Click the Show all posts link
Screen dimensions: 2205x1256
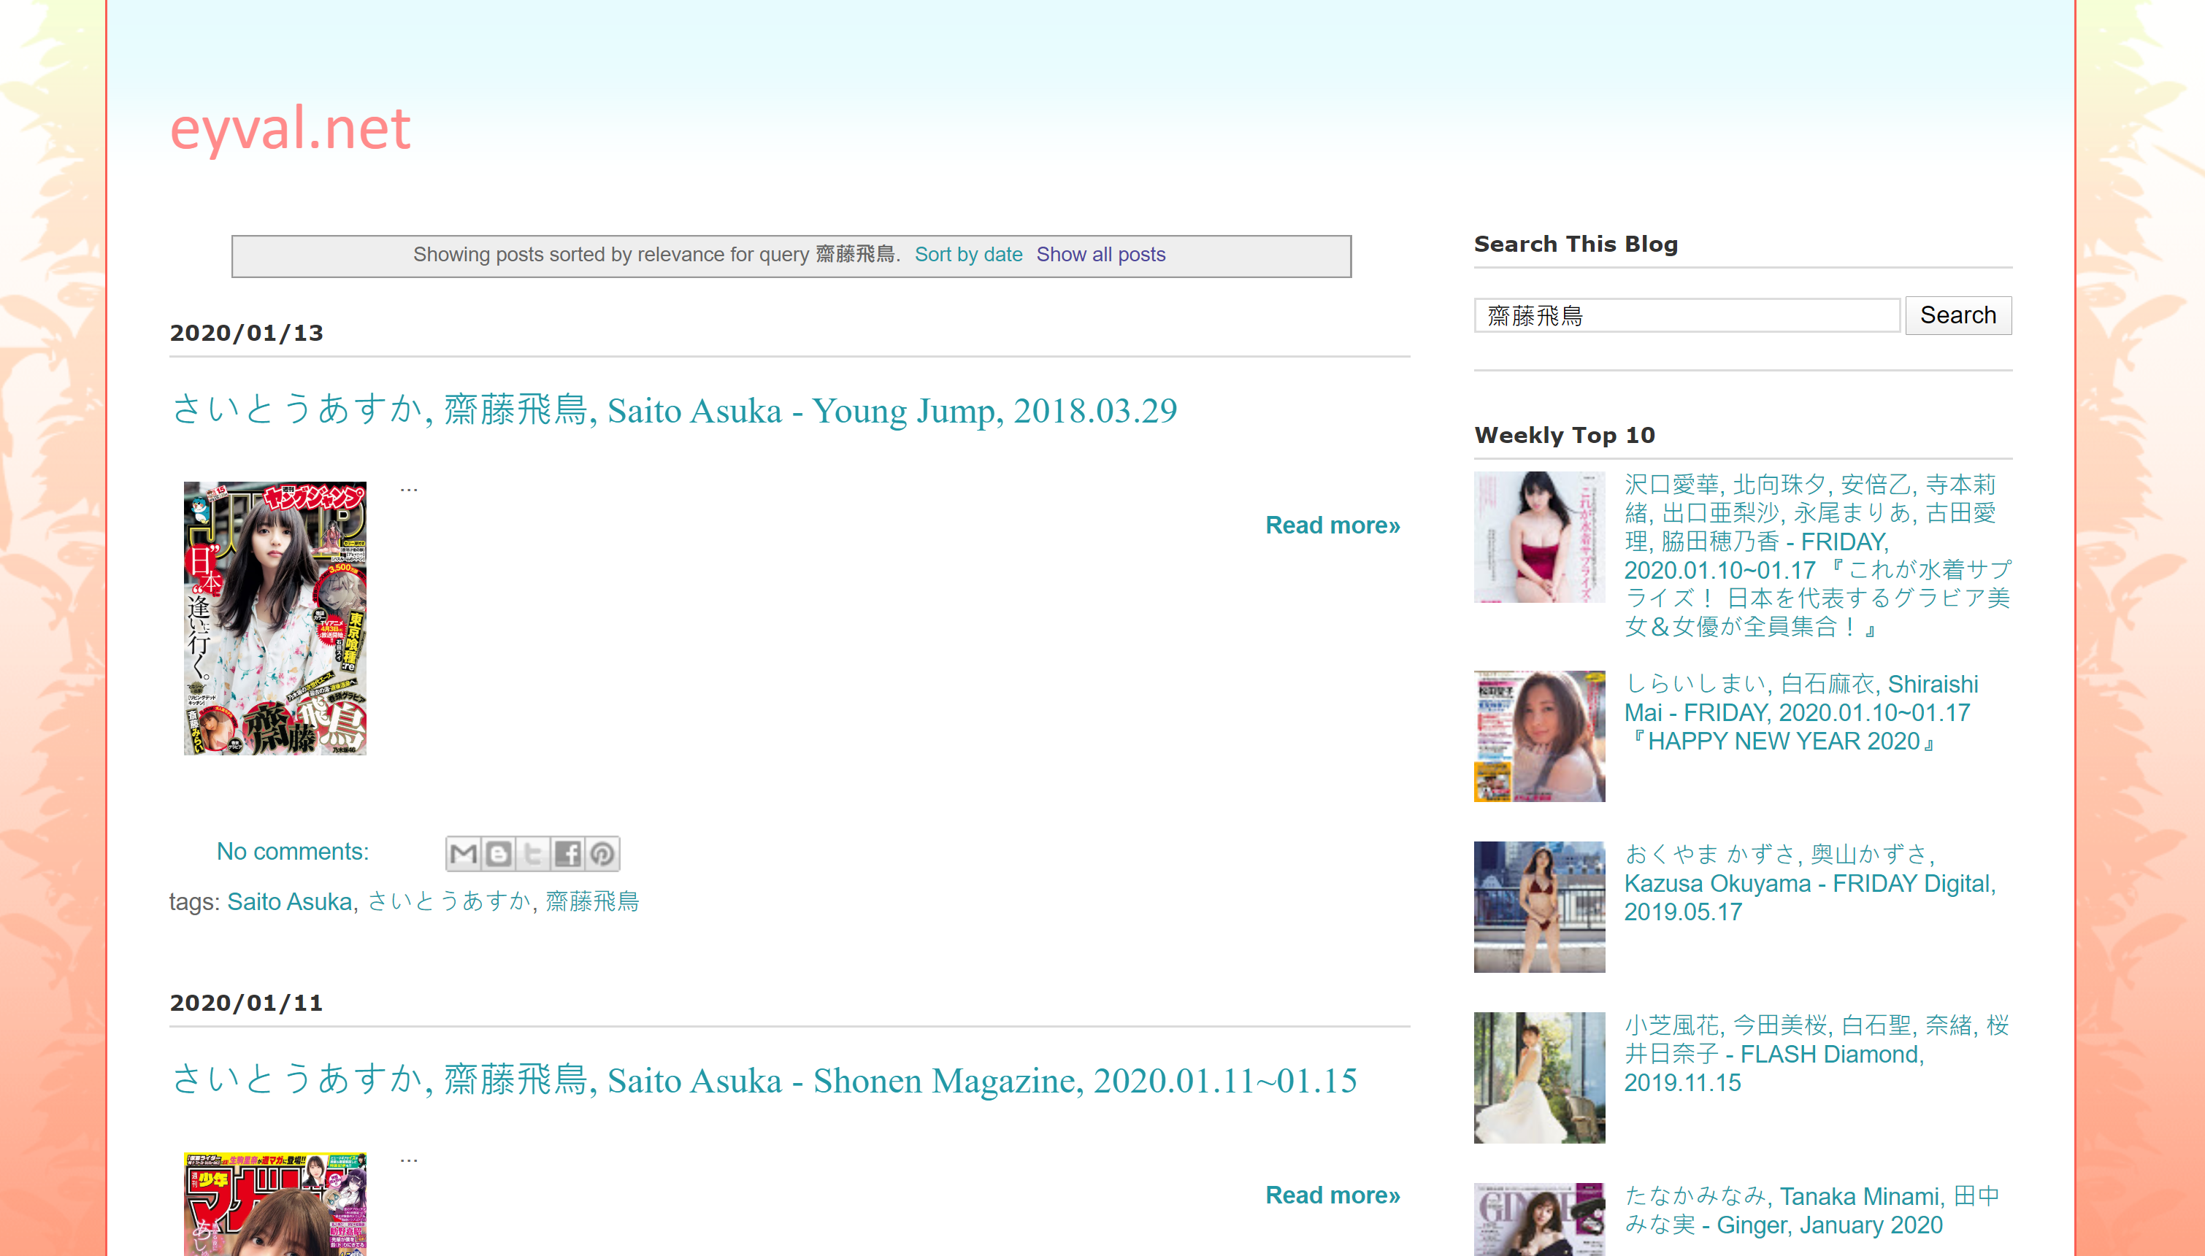pyautogui.click(x=1100, y=255)
